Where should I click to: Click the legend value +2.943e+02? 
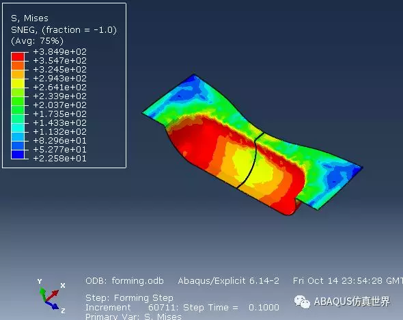60,79
